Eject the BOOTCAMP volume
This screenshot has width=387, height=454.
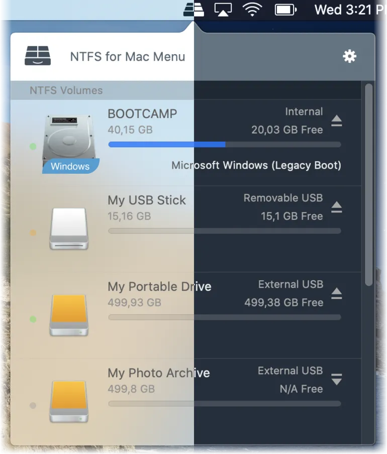pos(337,121)
